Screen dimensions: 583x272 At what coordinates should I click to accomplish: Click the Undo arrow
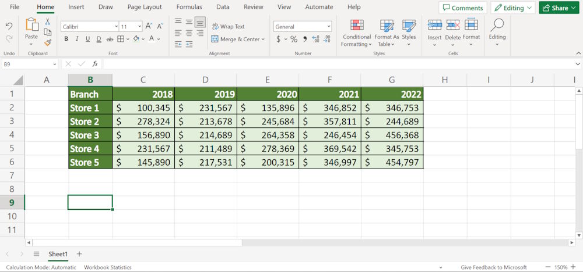[x=9, y=26]
